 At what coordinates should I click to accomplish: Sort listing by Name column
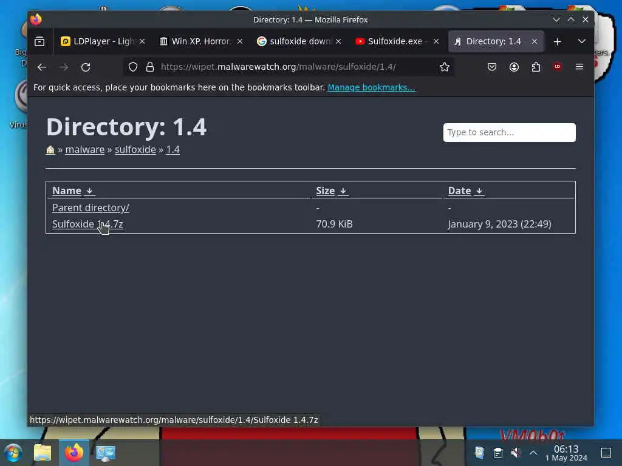[x=67, y=191]
